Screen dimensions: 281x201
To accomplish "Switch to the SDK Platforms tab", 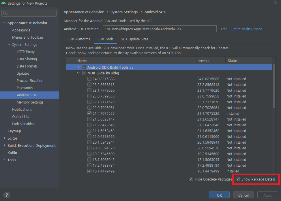I will pyautogui.click(x=79, y=39).
